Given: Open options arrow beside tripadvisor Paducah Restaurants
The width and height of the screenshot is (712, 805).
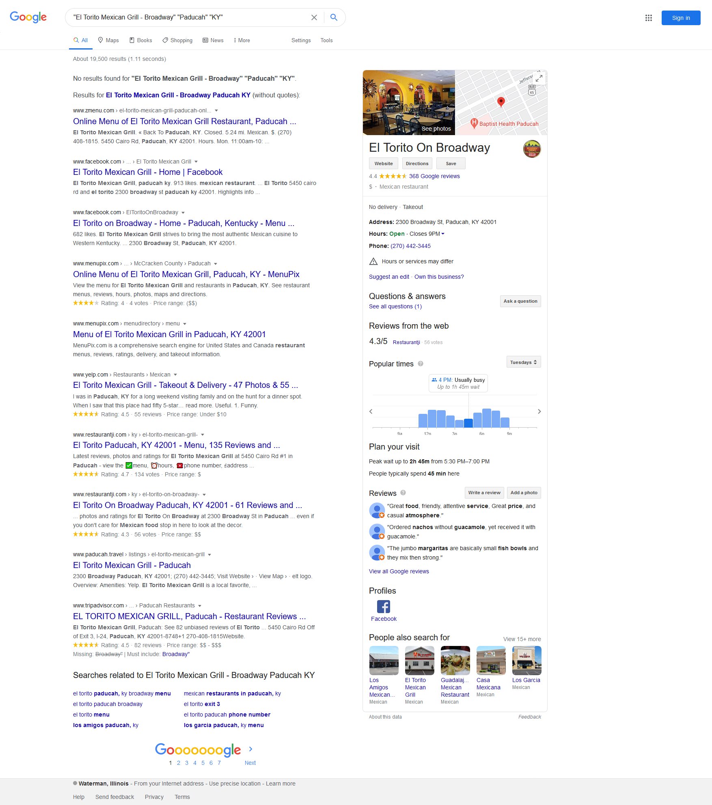Looking at the screenshot, I should tap(200, 606).
